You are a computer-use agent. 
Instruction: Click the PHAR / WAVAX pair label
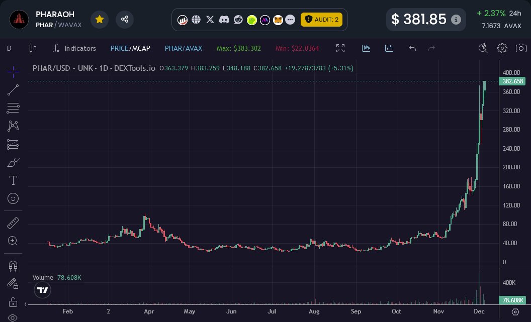pyautogui.click(x=59, y=25)
